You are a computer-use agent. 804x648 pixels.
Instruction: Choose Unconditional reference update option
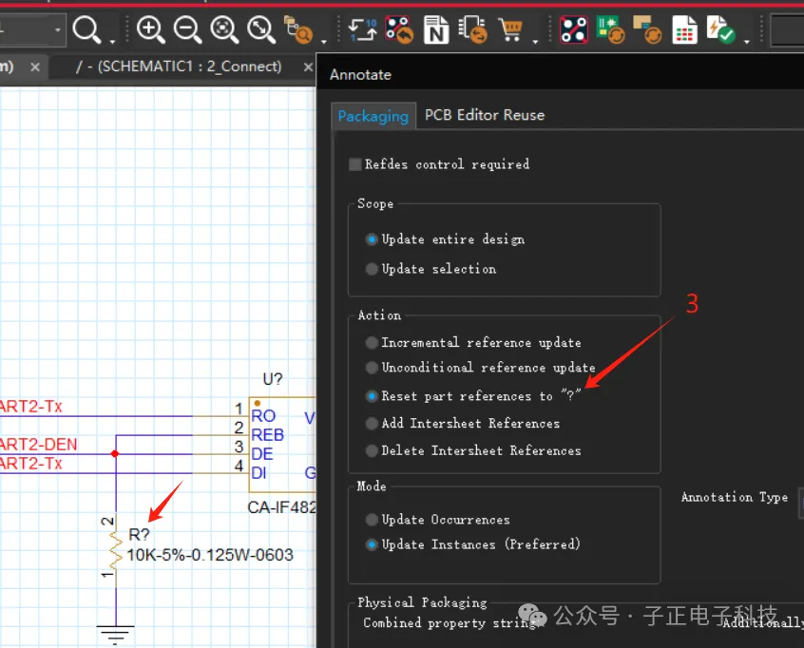372,367
